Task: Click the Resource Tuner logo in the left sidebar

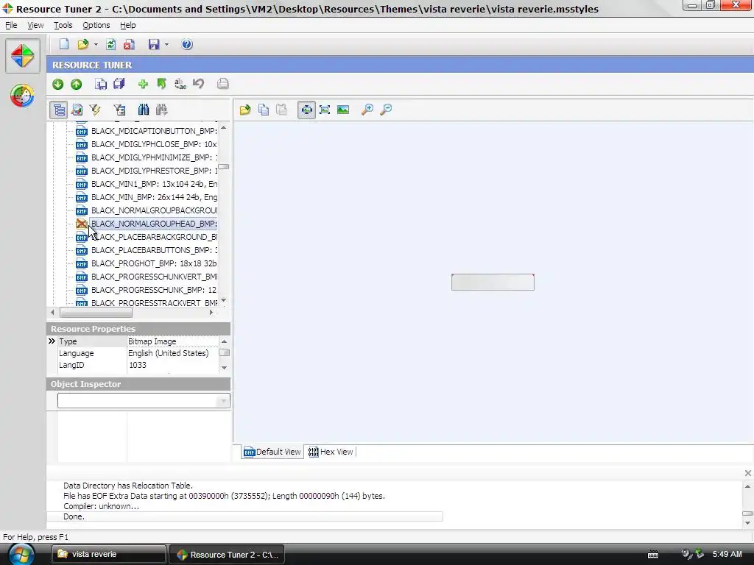Action: point(23,56)
